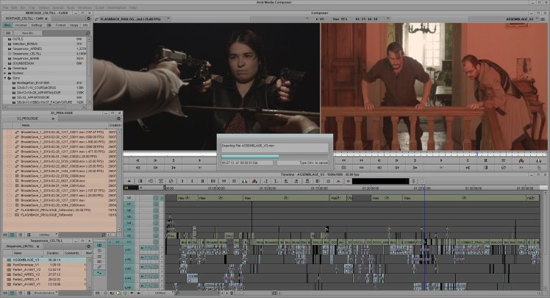The width and height of the screenshot is (550, 298).
Task: Click the Extract icon in timeline toolbar
Action: (x=254, y=180)
